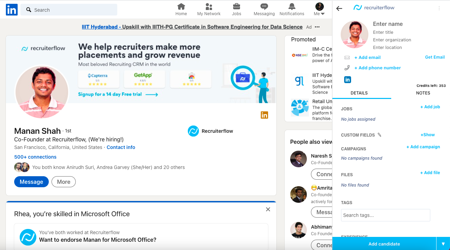Screen dimensions: 450x250
Task: Open the More button on profile
Action: (x=64, y=182)
